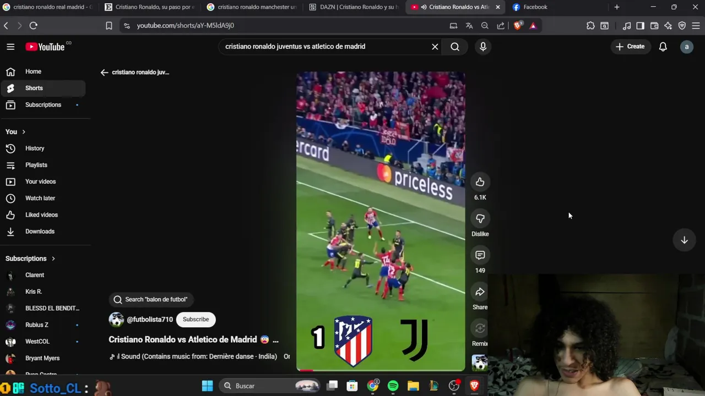Like this Short
The image size is (705, 396).
pos(480,182)
